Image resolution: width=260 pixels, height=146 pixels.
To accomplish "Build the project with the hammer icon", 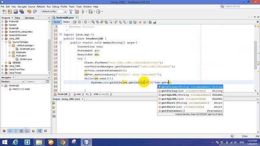I will click(x=71, y=12).
